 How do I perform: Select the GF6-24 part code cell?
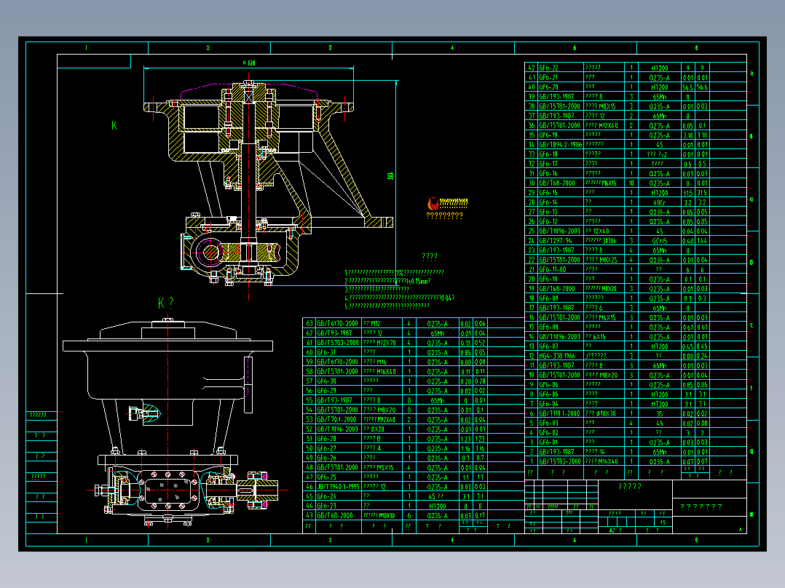[338, 496]
